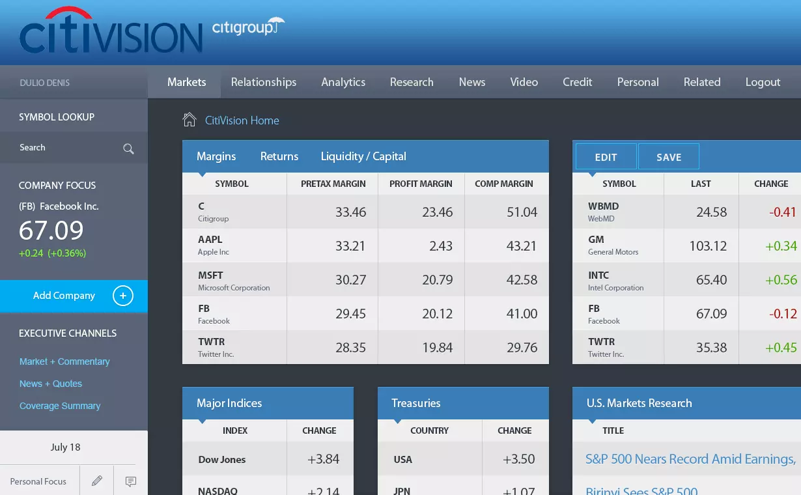The height and width of the screenshot is (495, 801).
Task: Log out using the Logout item
Action: point(763,82)
